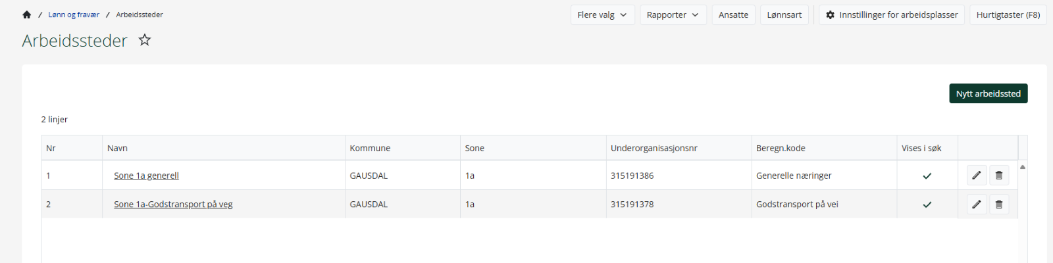Open the Rapporter dropdown menu

[x=673, y=14]
